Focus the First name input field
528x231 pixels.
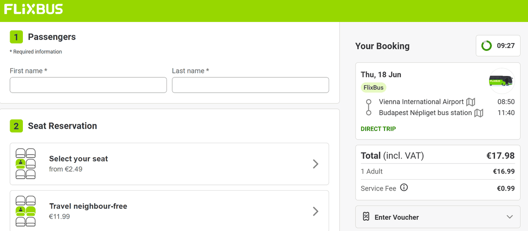[x=88, y=85]
